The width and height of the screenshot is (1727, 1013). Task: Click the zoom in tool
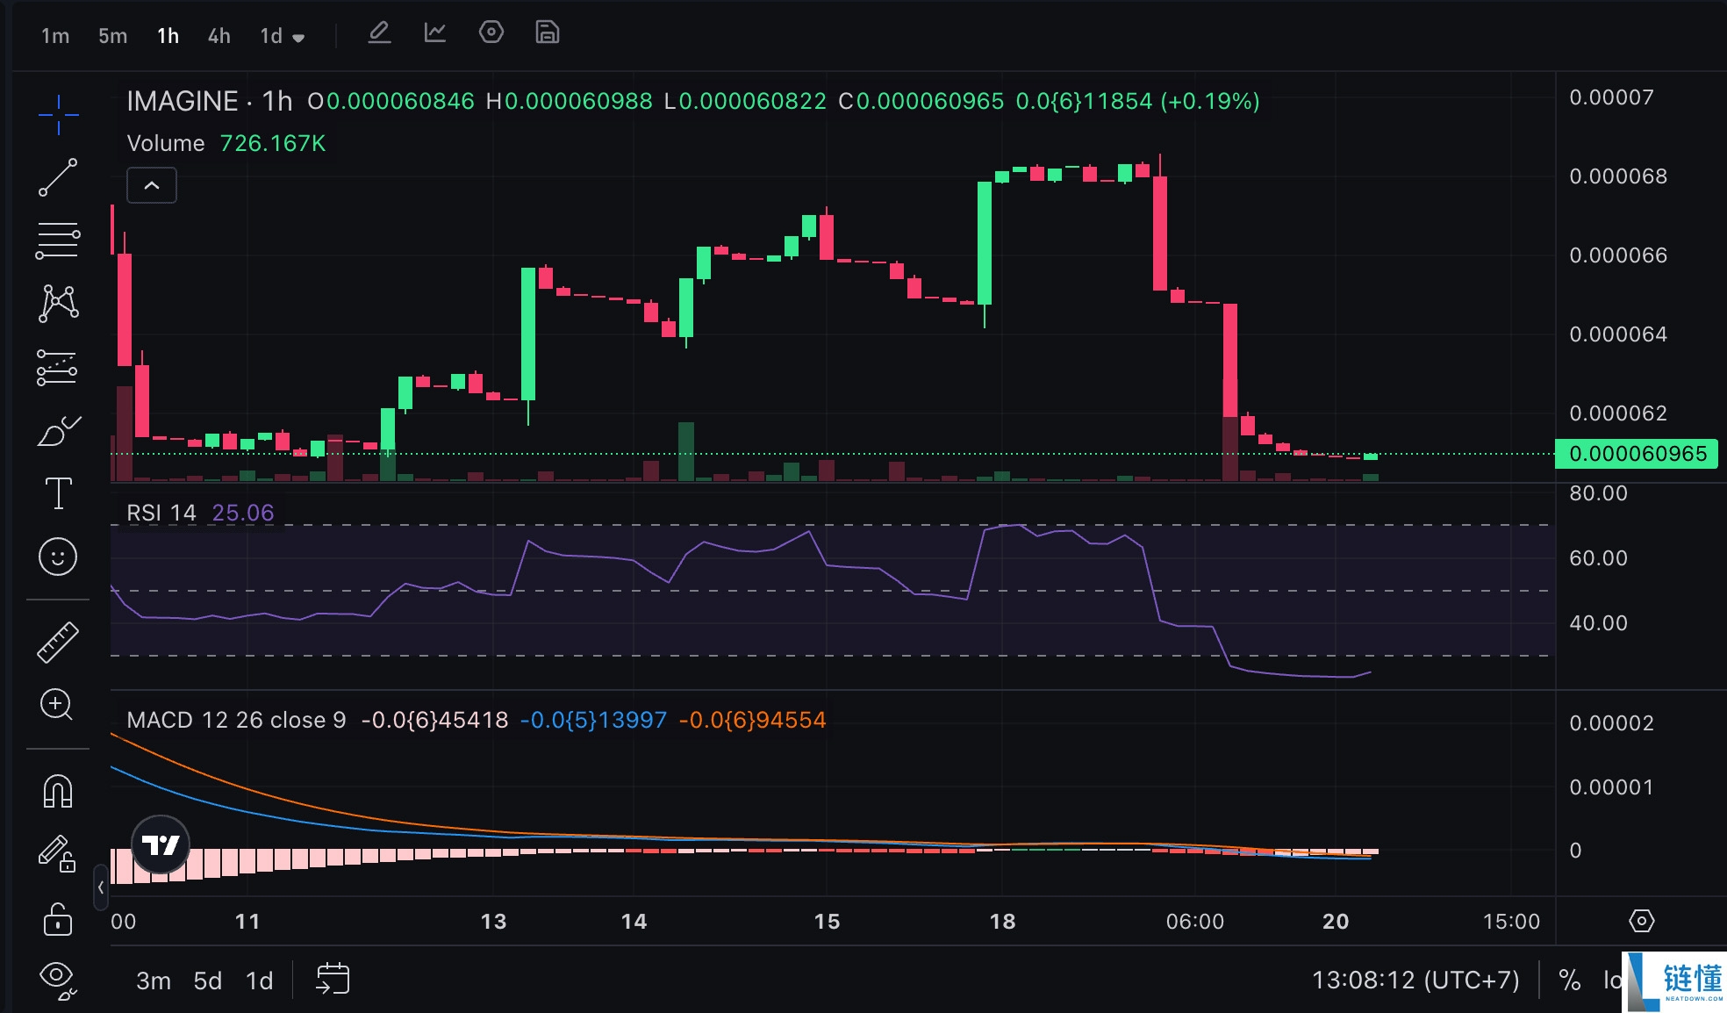58,704
